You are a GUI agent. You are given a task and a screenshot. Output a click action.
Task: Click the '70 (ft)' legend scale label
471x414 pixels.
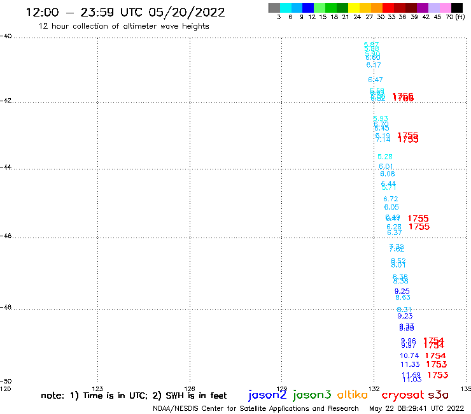pyautogui.click(x=455, y=17)
